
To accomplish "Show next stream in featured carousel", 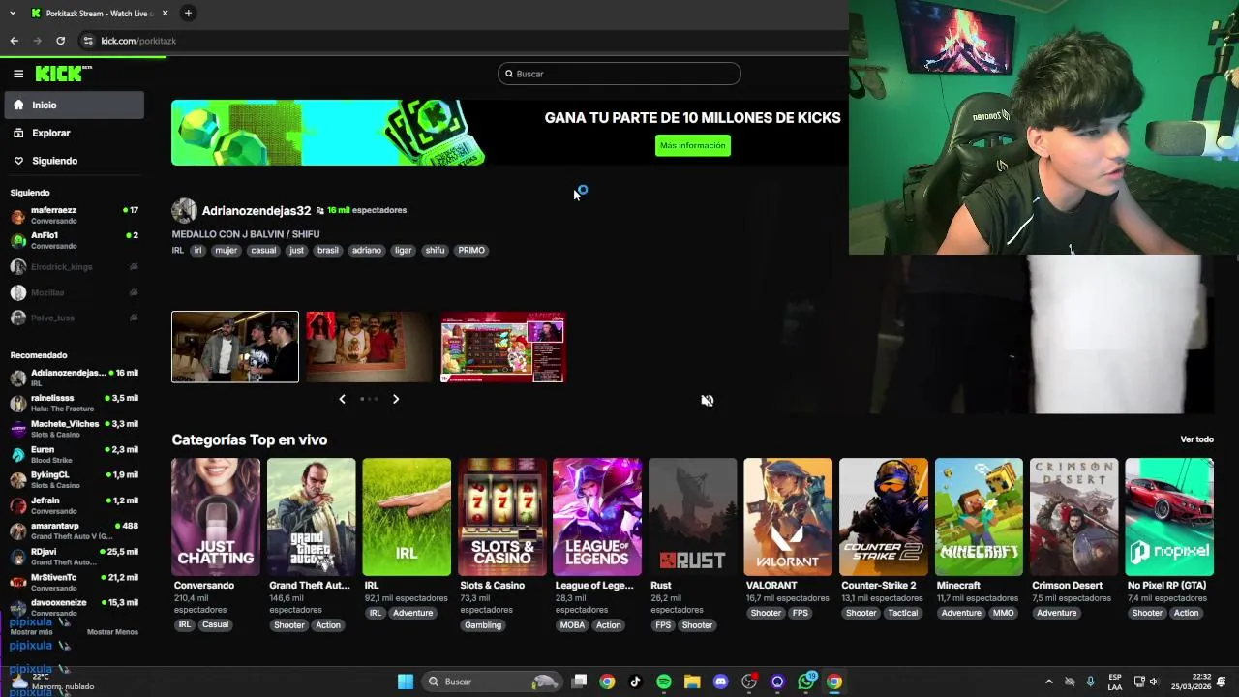I will pos(396,399).
